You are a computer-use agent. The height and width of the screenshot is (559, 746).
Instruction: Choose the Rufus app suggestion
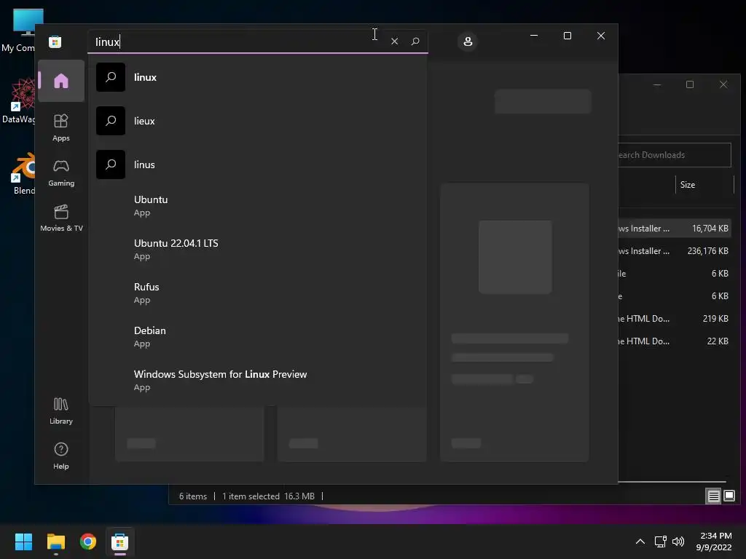(x=258, y=293)
